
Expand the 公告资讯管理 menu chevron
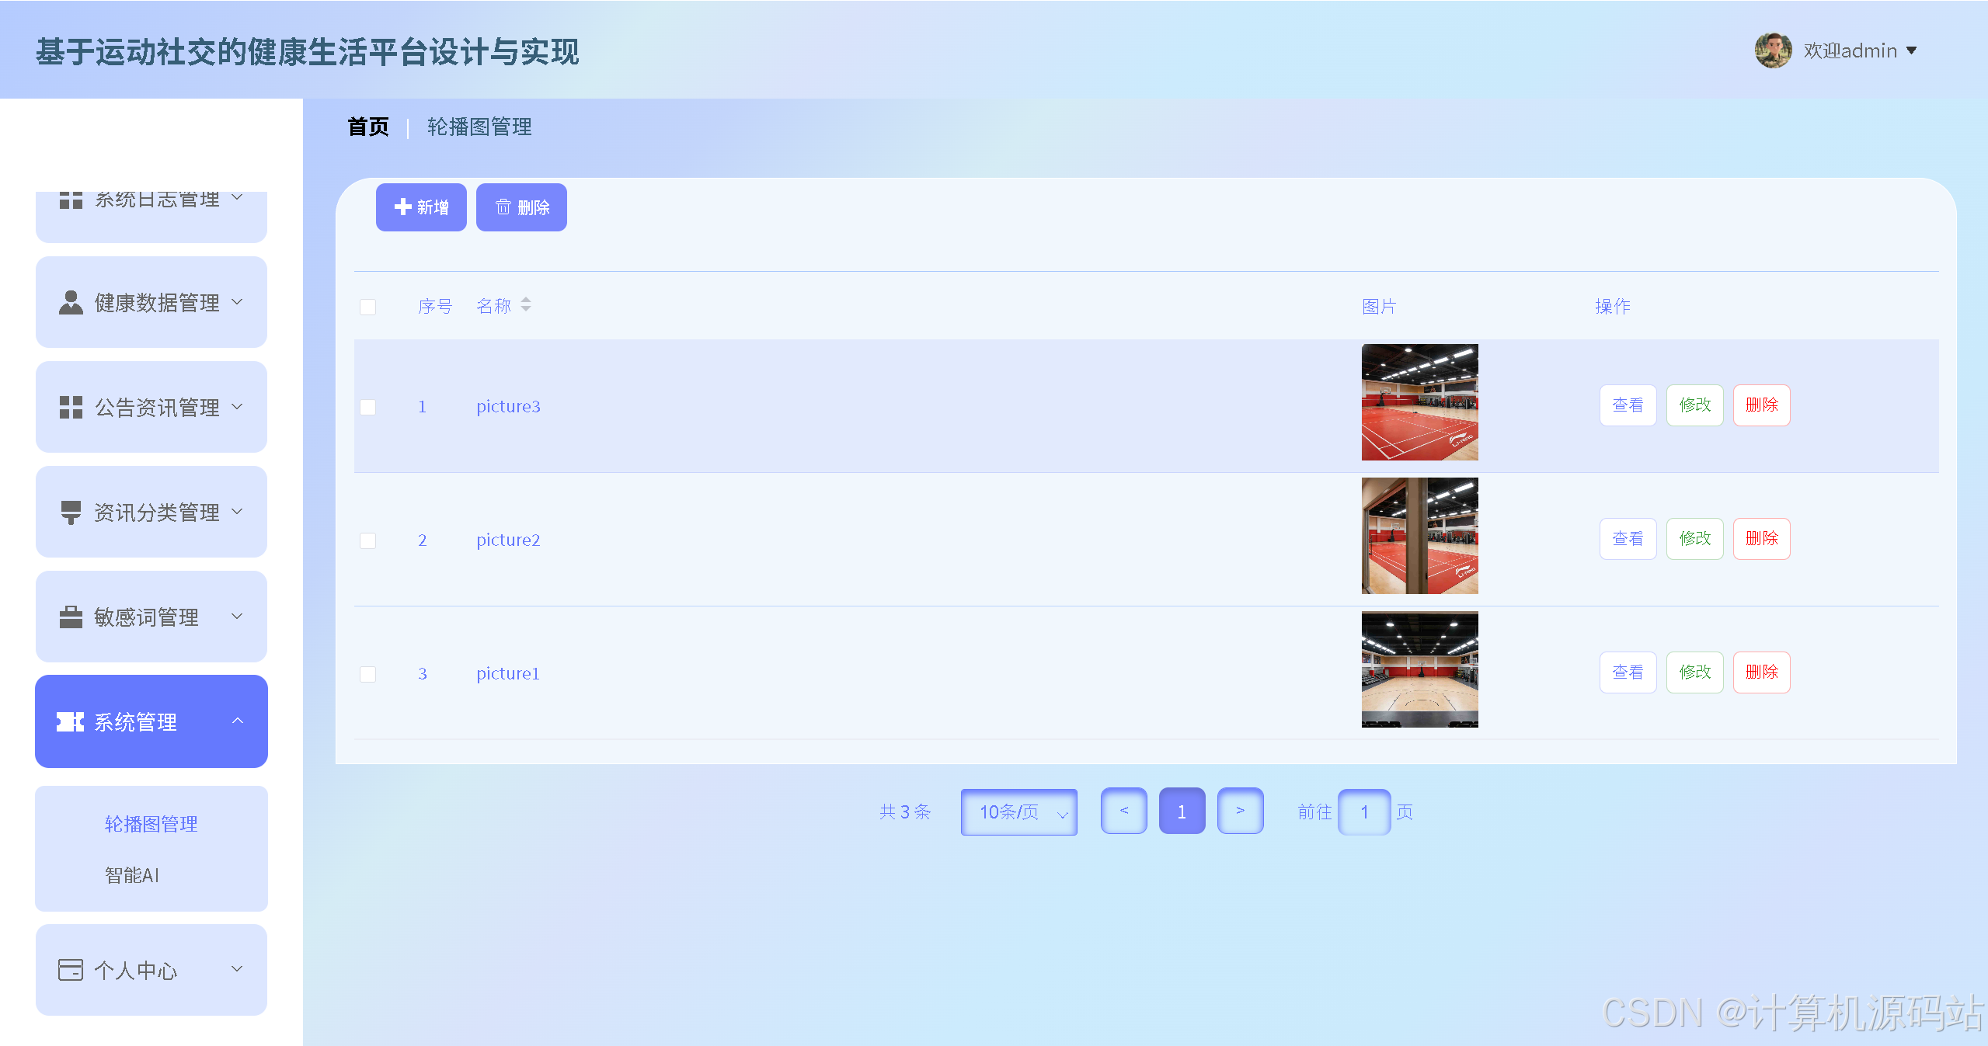[238, 407]
